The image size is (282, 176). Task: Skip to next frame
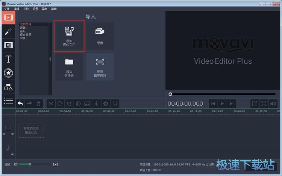click(231, 104)
